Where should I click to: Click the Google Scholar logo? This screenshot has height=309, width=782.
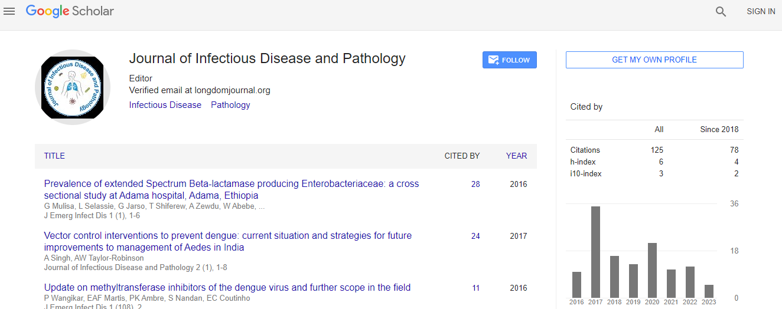pyautogui.click(x=70, y=11)
